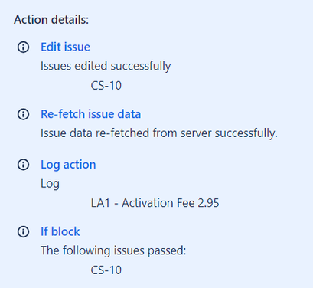
Task: Click the 2.95 value in the log output
Action: 208,203
